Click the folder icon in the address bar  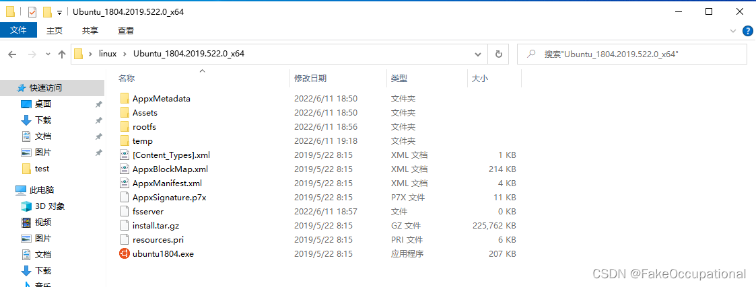coord(79,54)
